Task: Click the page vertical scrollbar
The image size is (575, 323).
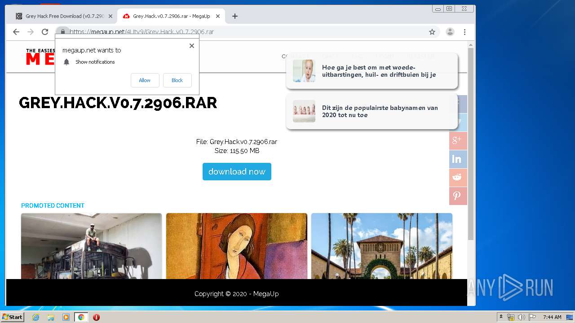Action: click(x=471, y=144)
